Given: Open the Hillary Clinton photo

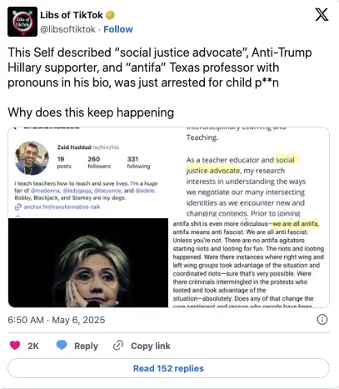Looking at the screenshot, I should tap(88, 262).
